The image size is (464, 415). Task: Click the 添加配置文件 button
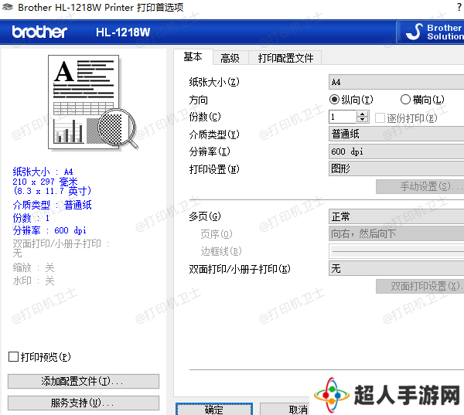(x=84, y=381)
